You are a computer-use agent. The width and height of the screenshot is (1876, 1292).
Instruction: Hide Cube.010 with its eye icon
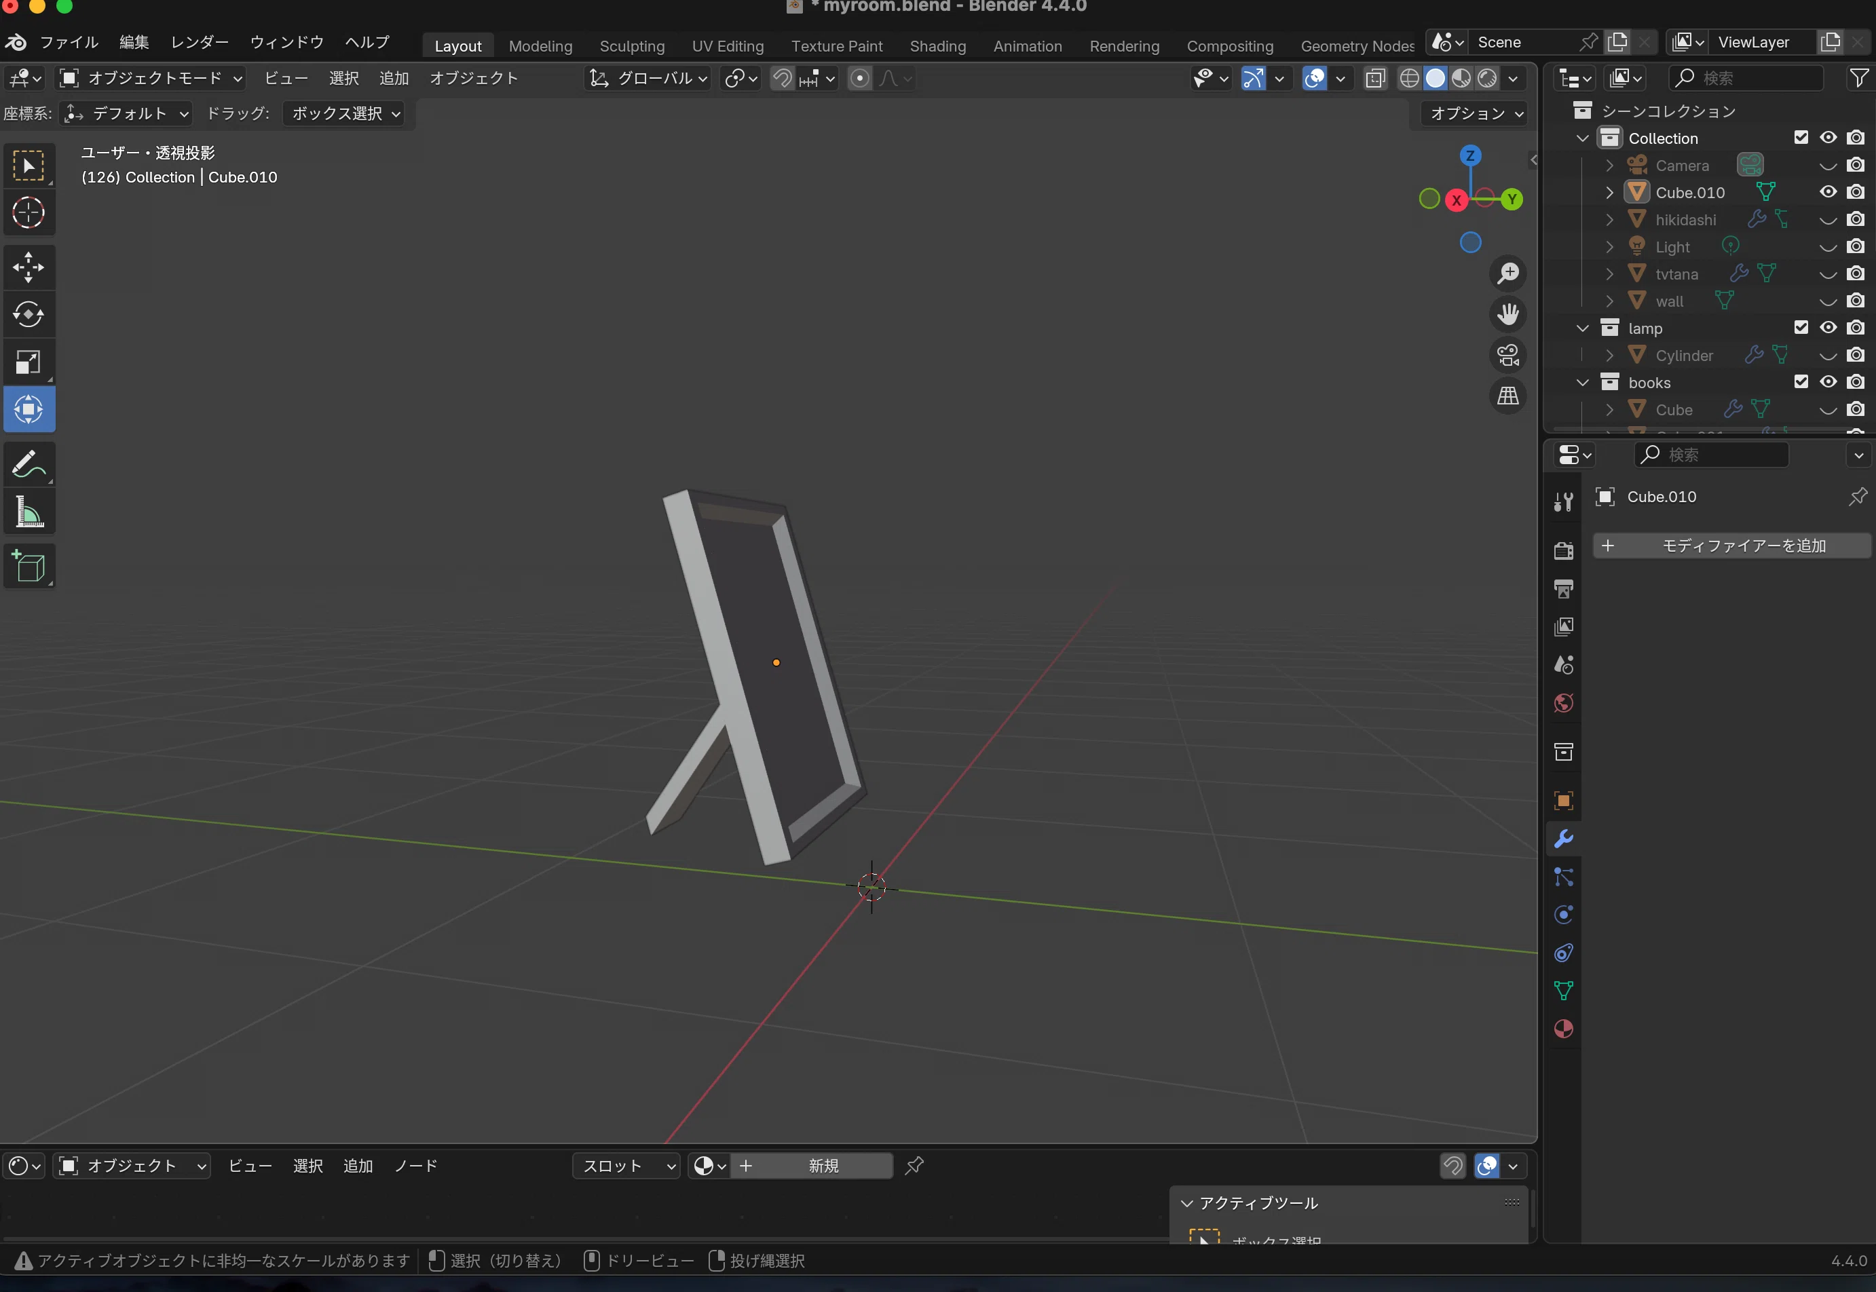click(x=1828, y=193)
